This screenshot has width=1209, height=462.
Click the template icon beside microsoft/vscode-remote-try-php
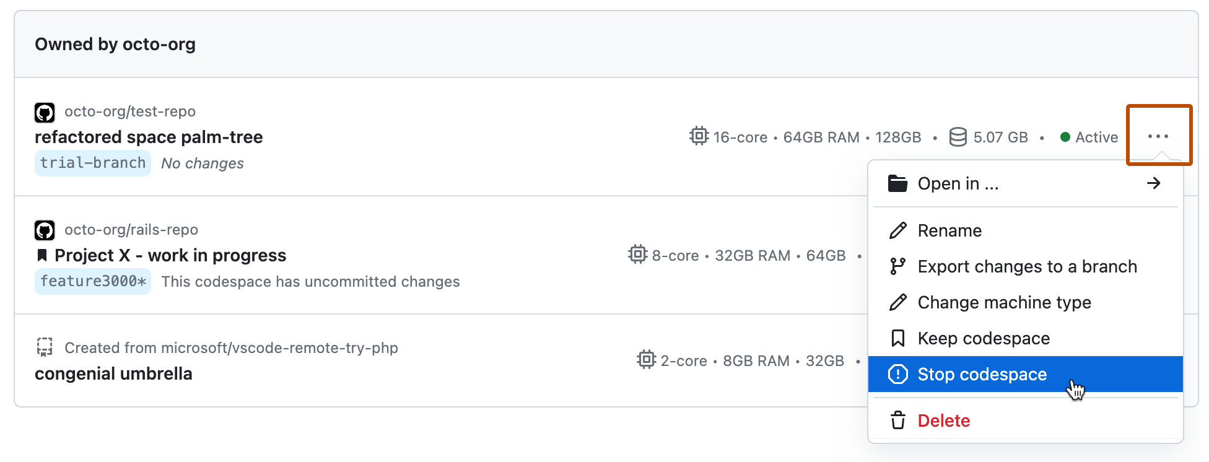click(44, 347)
